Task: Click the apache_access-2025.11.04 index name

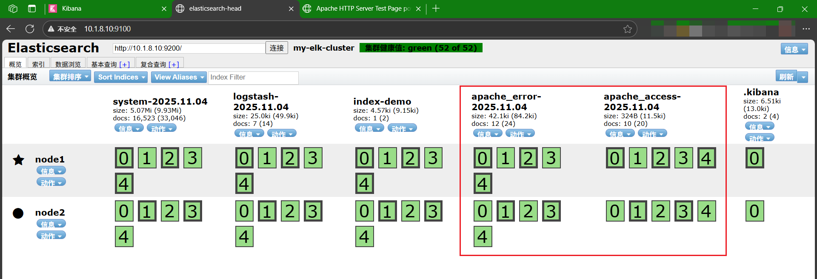Action: click(642, 102)
